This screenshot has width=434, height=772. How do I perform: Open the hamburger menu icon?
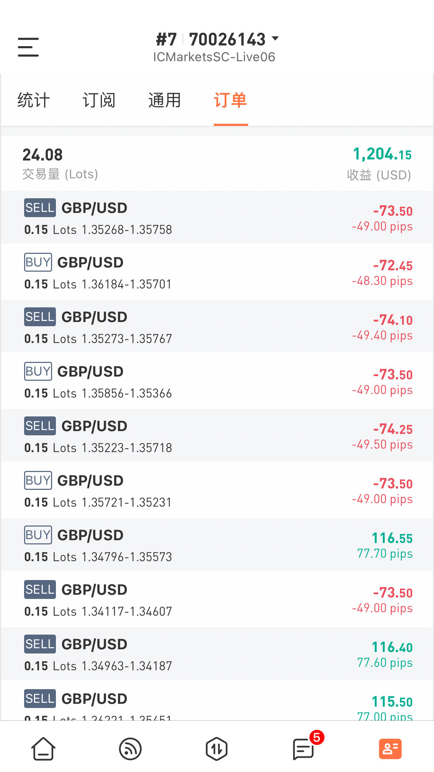tap(28, 47)
